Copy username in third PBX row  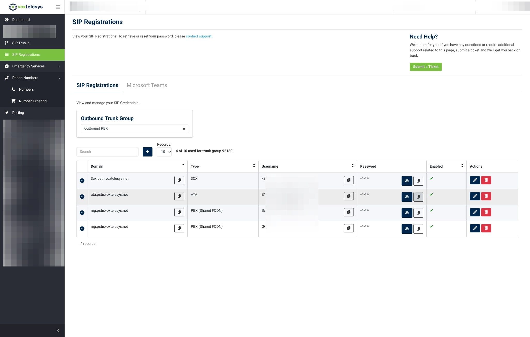349,212
